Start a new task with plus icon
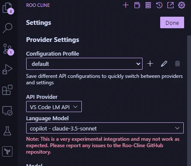Viewport: 191px width, 166px height. pos(125,5)
